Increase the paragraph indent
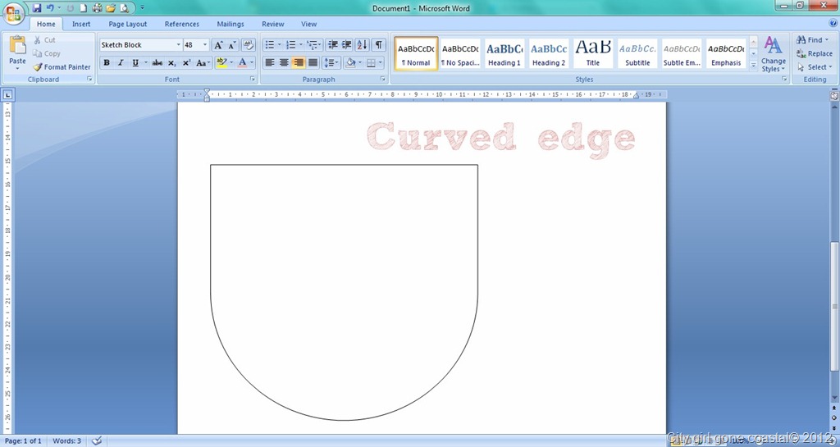 [x=347, y=45]
